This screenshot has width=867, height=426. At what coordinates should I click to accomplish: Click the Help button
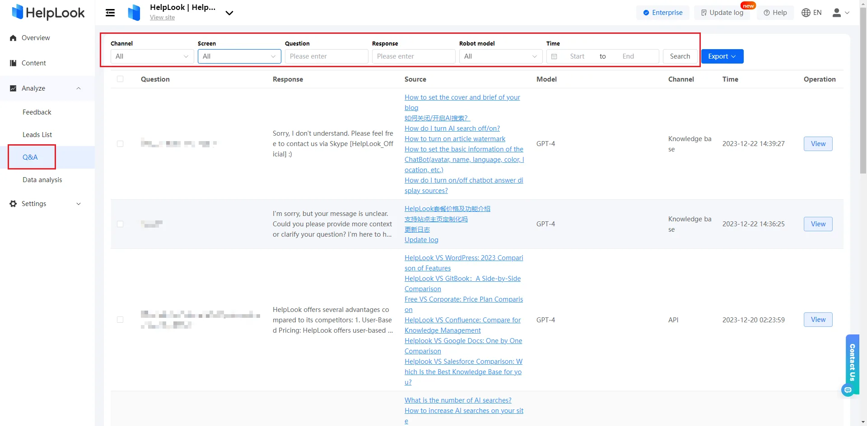point(775,13)
